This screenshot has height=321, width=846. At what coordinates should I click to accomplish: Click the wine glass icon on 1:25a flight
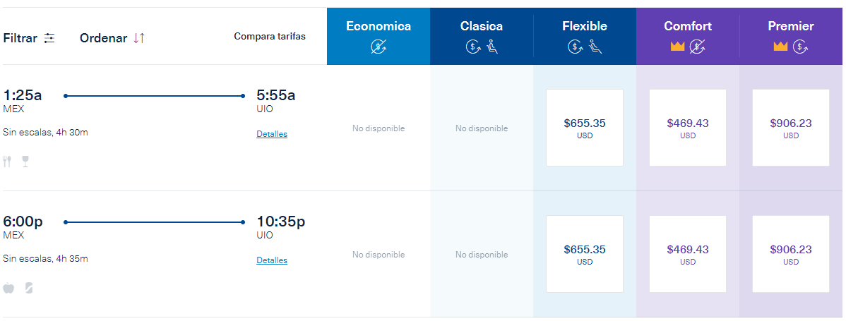26,161
